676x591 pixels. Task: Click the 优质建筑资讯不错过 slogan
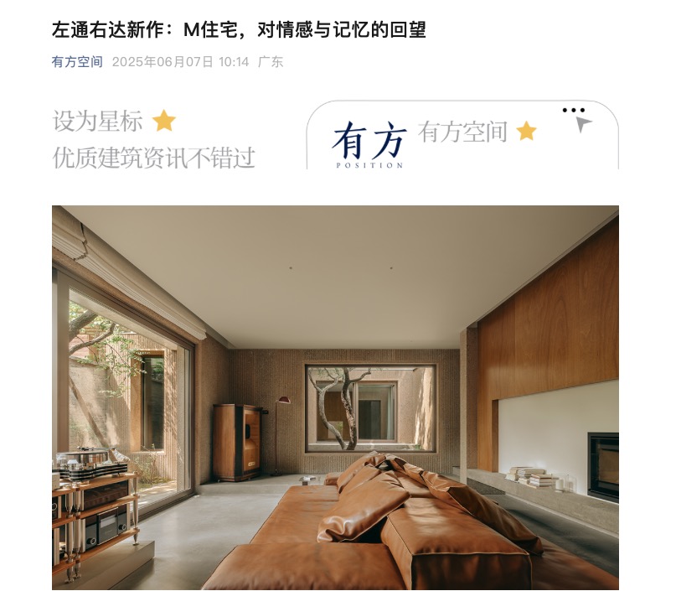click(154, 158)
